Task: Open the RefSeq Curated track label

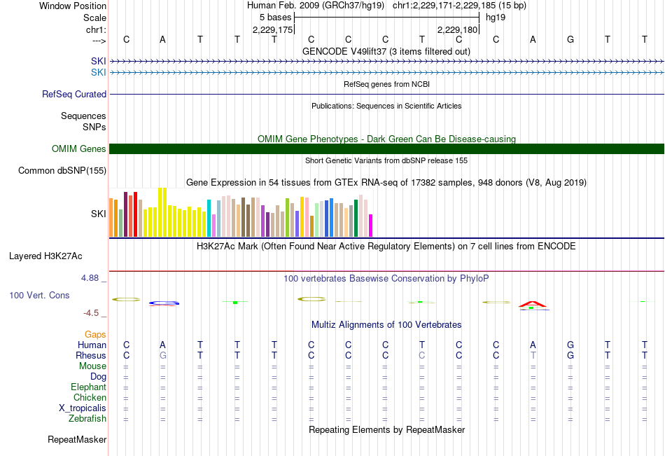Action: pyautogui.click(x=74, y=95)
